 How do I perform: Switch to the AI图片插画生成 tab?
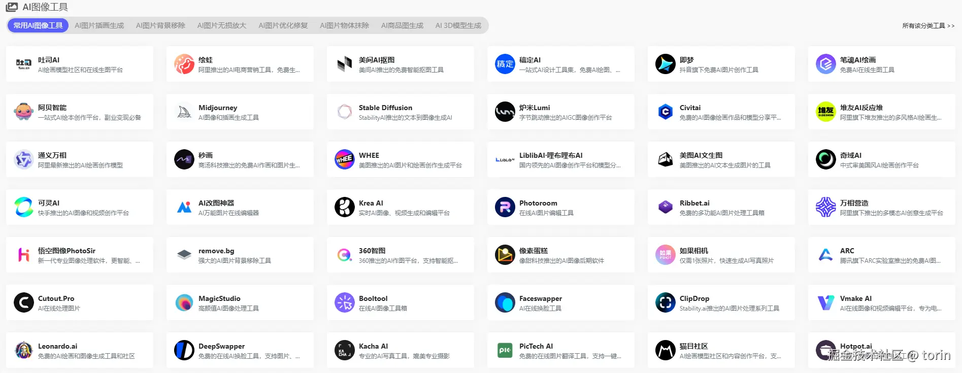point(99,25)
